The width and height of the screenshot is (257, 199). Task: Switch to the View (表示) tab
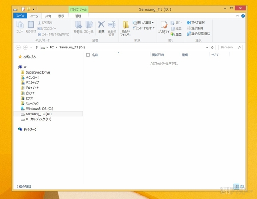(x=61, y=16)
